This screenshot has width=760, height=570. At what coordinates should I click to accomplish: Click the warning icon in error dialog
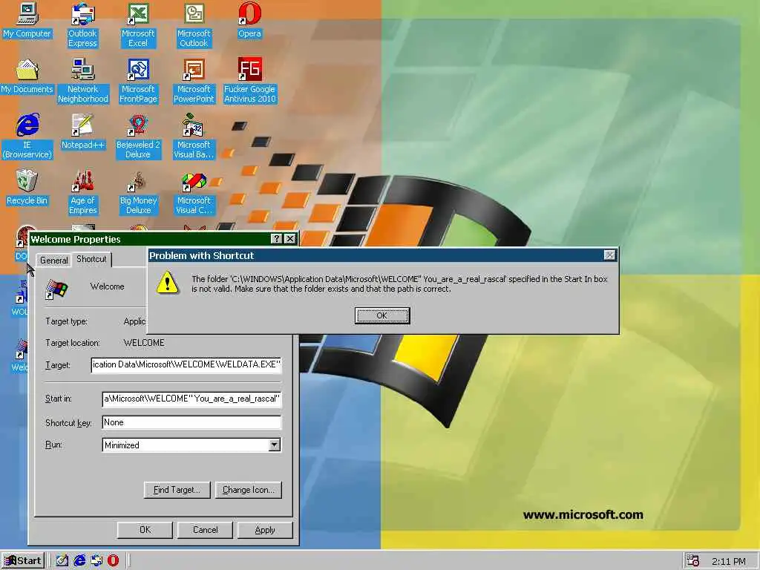(x=167, y=282)
